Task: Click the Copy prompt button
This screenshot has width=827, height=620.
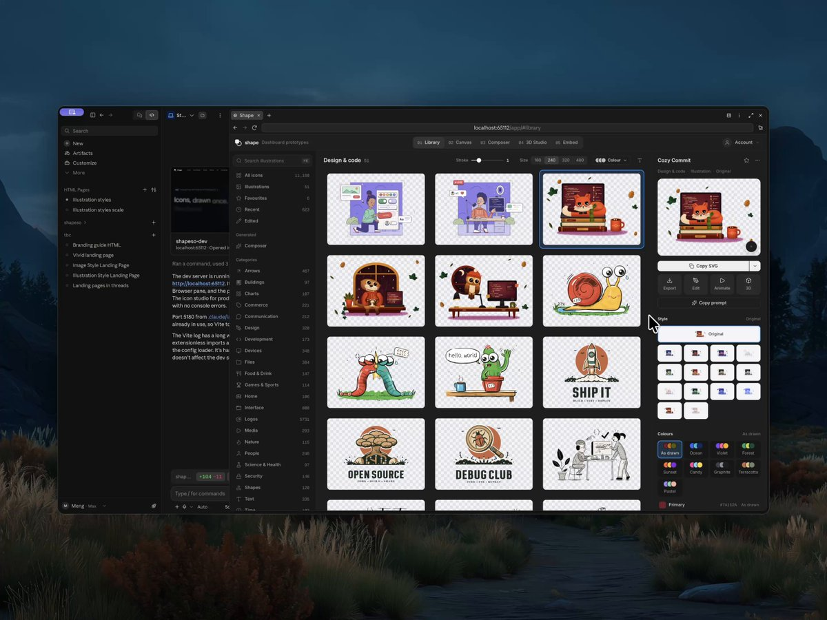Action: click(709, 303)
